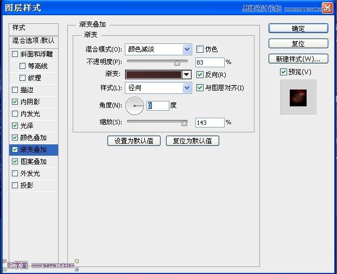Select the 投影 style row
Image resolution: width=337 pixels, height=274 pixels.
[34, 185]
